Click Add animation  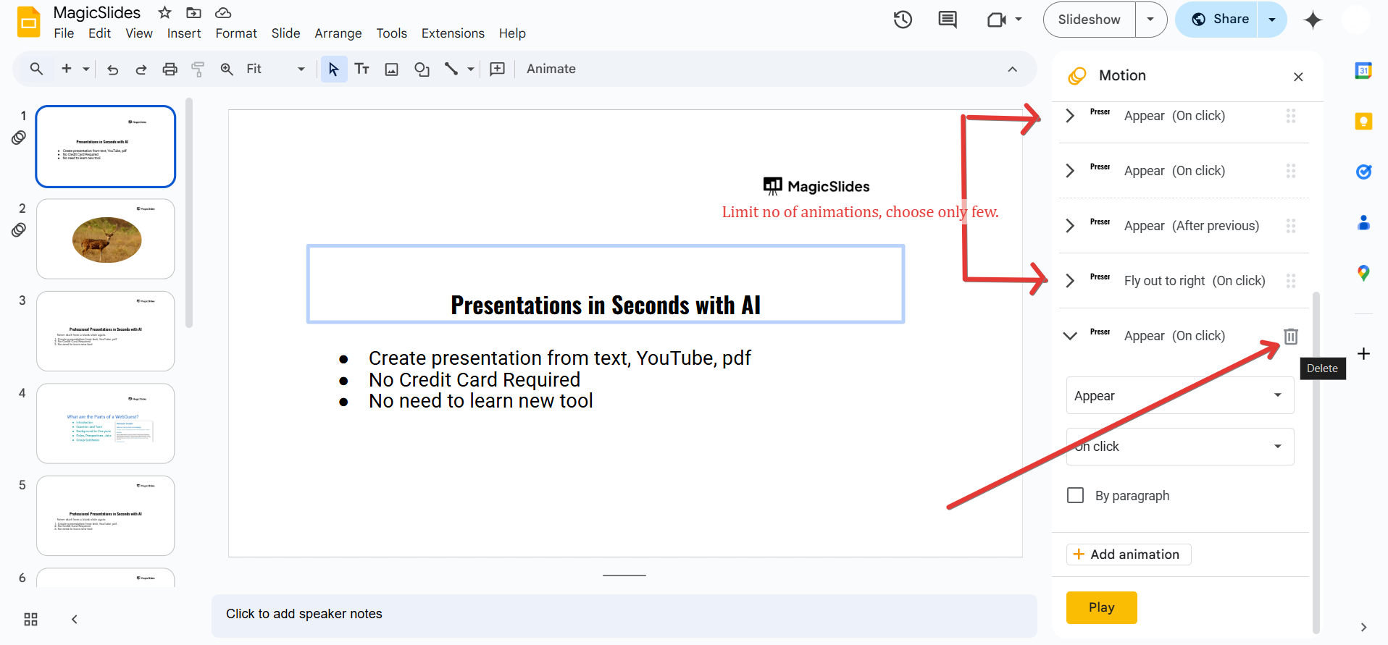click(x=1129, y=554)
